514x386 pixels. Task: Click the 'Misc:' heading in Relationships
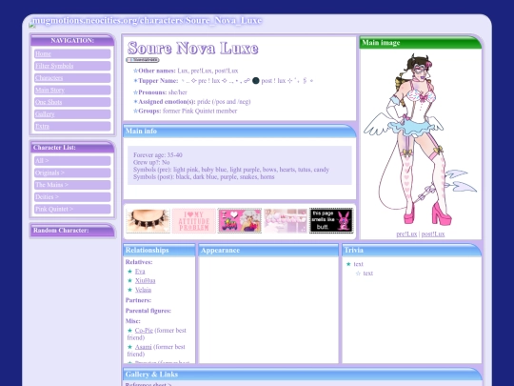point(132,321)
